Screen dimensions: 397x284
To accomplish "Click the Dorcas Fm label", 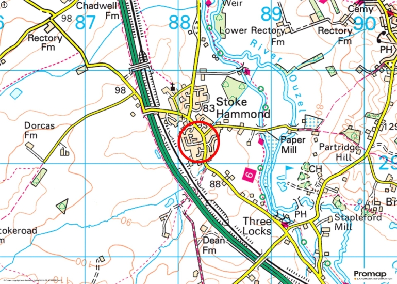I will tap(39, 130).
